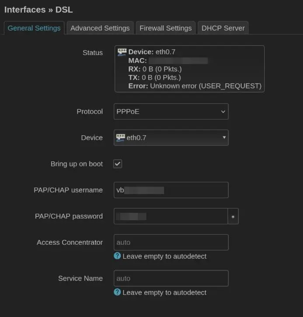Open the Advanced Settings tab

click(x=100, y=28)
